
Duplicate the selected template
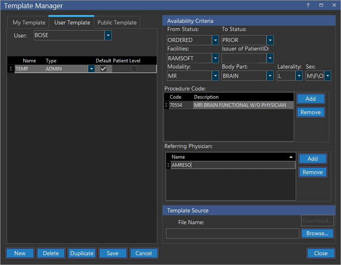point(82,253)
